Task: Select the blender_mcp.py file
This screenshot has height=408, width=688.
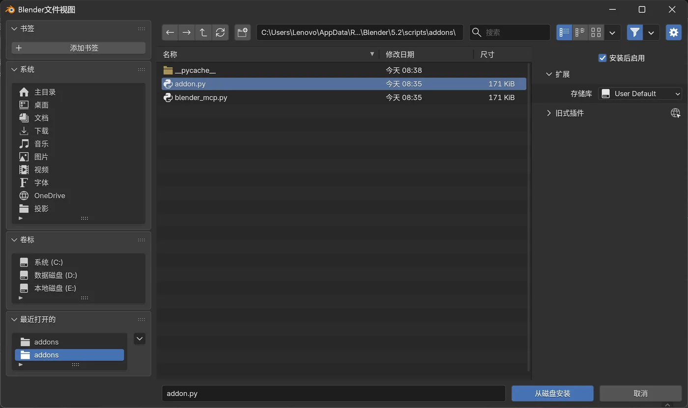Action: click(344, 97)
